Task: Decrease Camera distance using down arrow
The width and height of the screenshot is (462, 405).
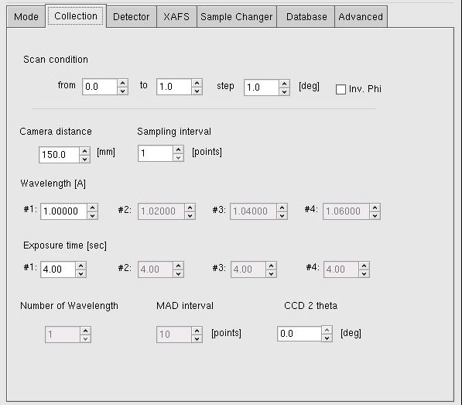Action: (x=84, y=159)
